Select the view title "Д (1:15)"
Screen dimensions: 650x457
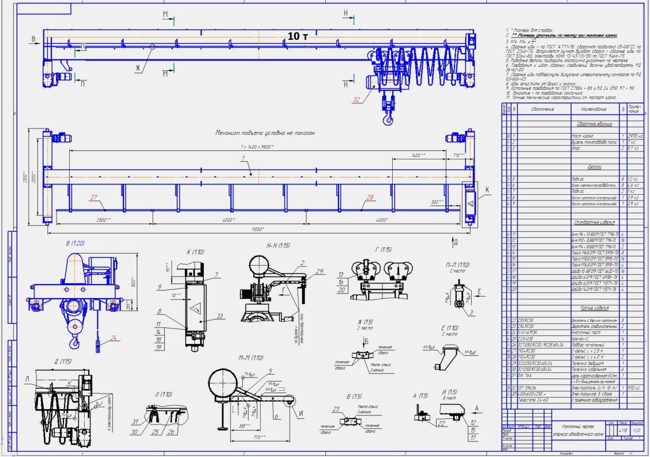point(62,362)
